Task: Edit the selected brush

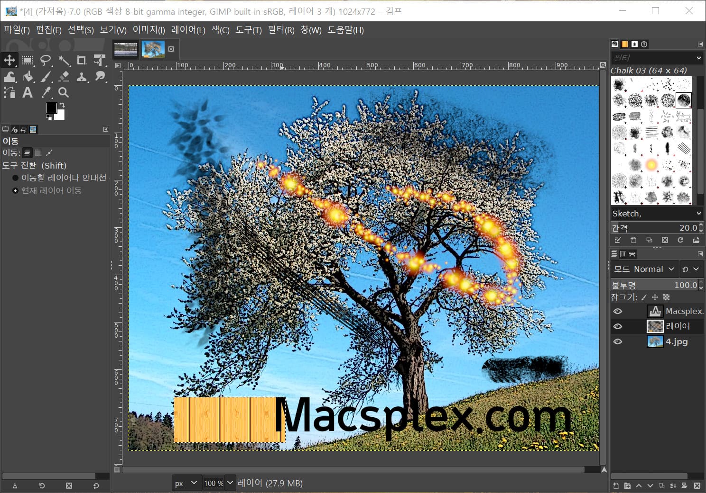Action: coord(618,240)
